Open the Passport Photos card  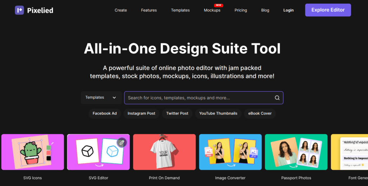pos(296,152)
